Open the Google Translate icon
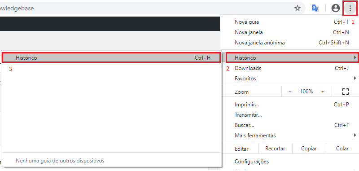Image resolution: width=359 pixels, height=171 pixels. [315, 9]
